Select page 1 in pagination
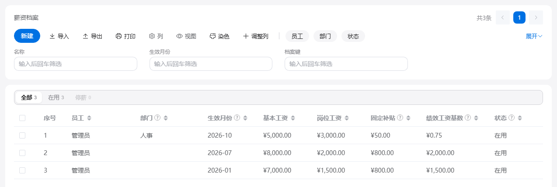The image size is (557, 187). coord(519,17)
